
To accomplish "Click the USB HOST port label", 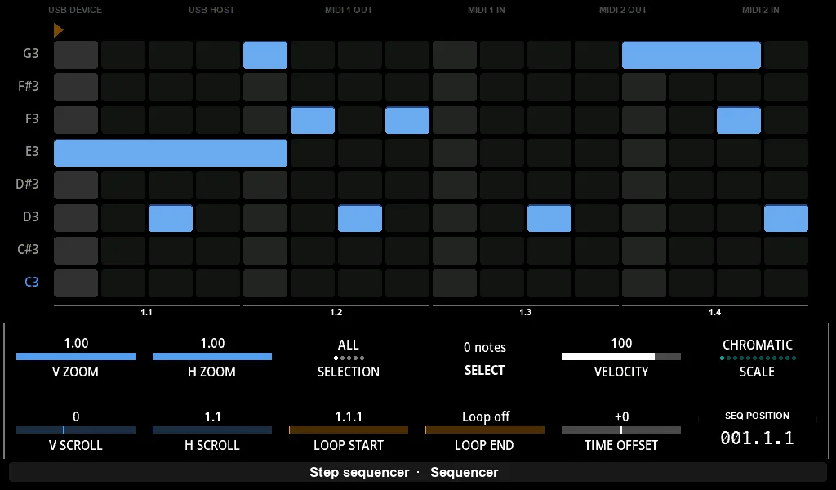I will [x=211, y=10].
